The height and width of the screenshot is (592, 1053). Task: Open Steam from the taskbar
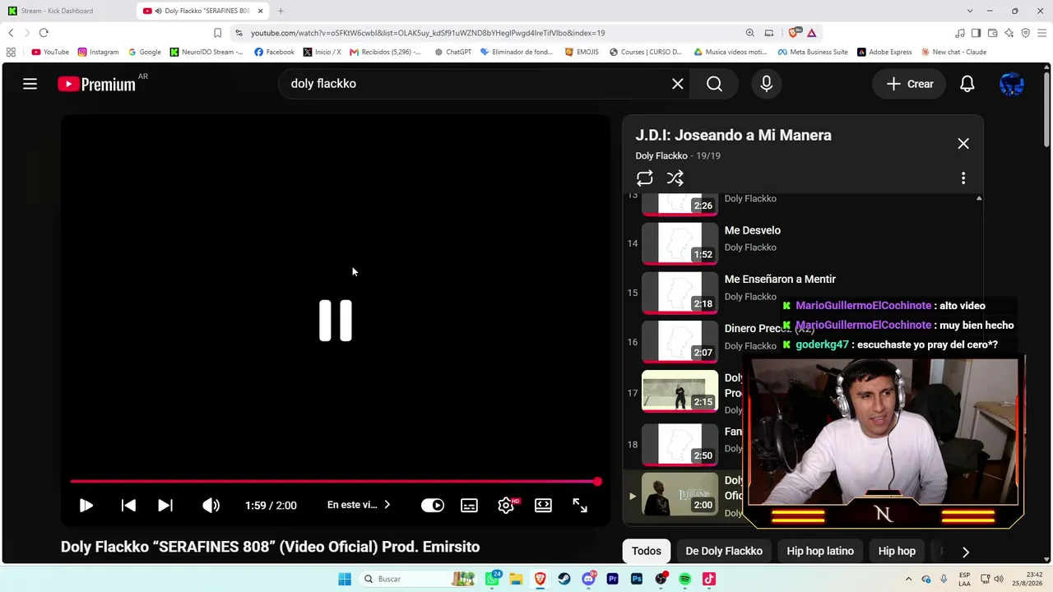coord(564,579)
